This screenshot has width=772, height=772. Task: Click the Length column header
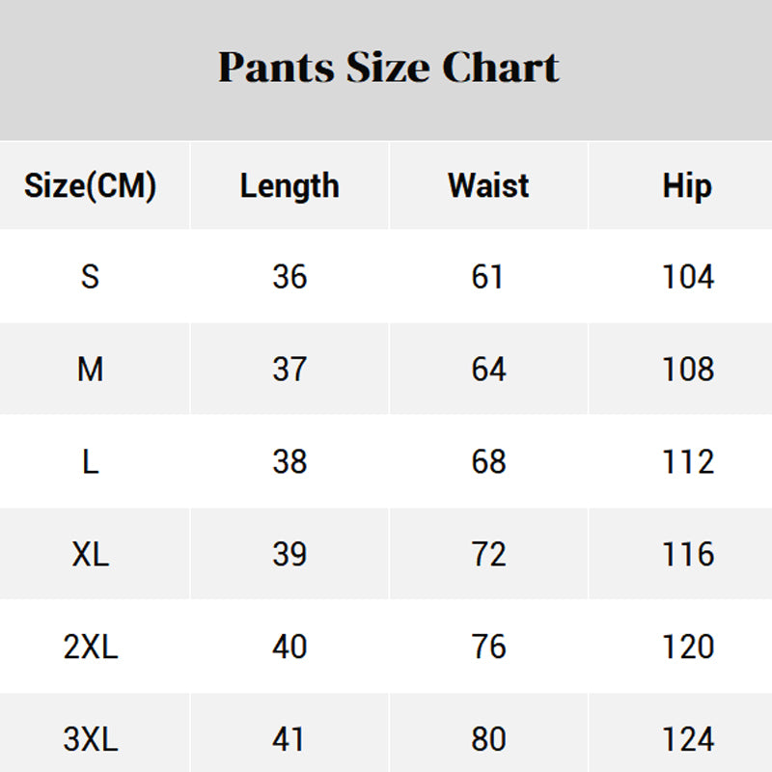tap(289, 185)
